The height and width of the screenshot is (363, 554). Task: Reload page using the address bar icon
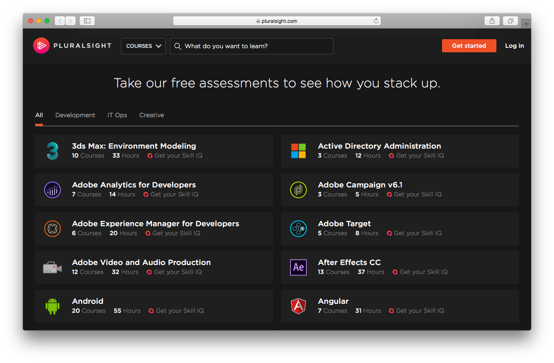point(376,21)
